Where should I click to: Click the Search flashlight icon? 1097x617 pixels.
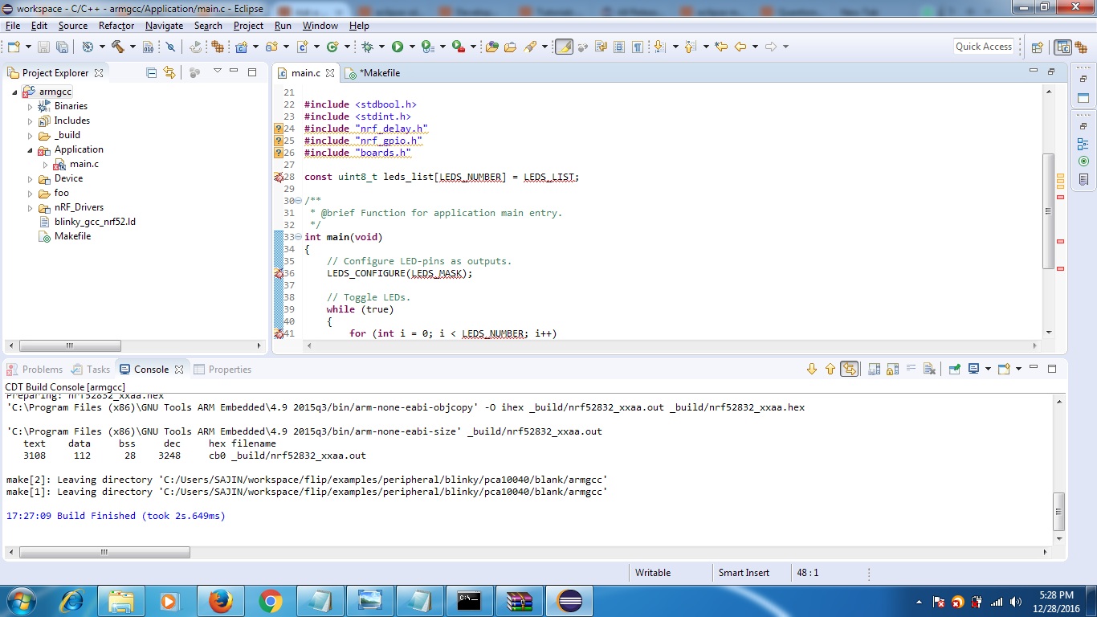coord(530,47)
